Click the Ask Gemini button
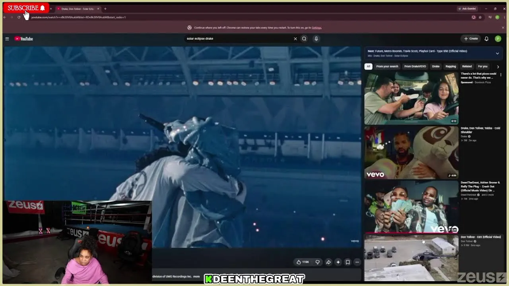The width and height of the screenshot is (509, 286). point(467,9)
